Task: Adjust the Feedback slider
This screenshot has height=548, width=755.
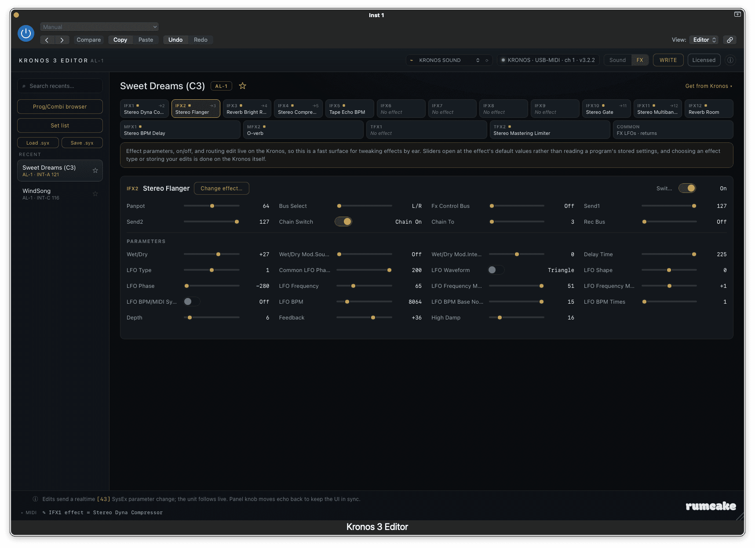Action: (364, 317)
